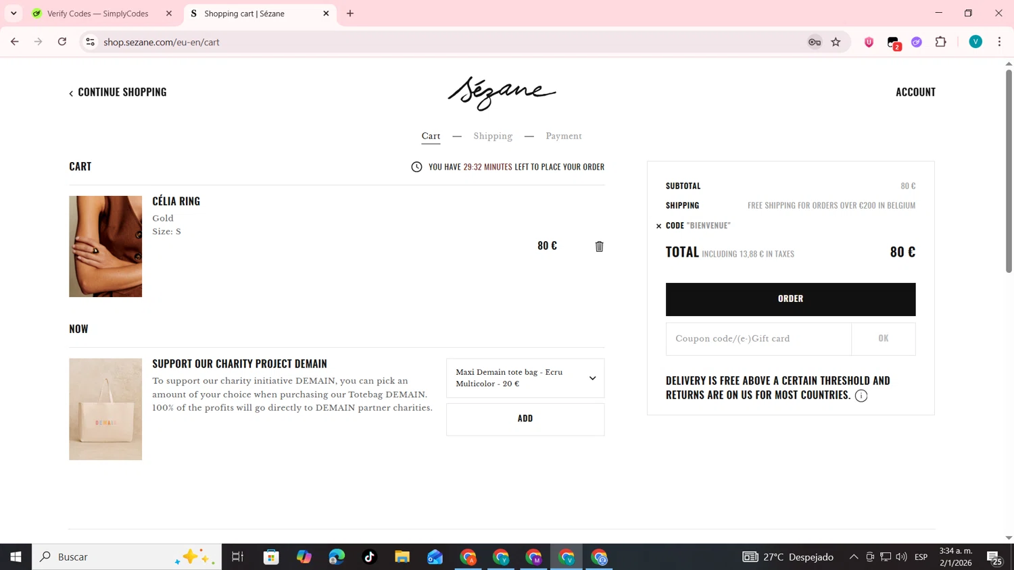
Task: Click the Sézane logo
Action: click(x=502, y=93)
